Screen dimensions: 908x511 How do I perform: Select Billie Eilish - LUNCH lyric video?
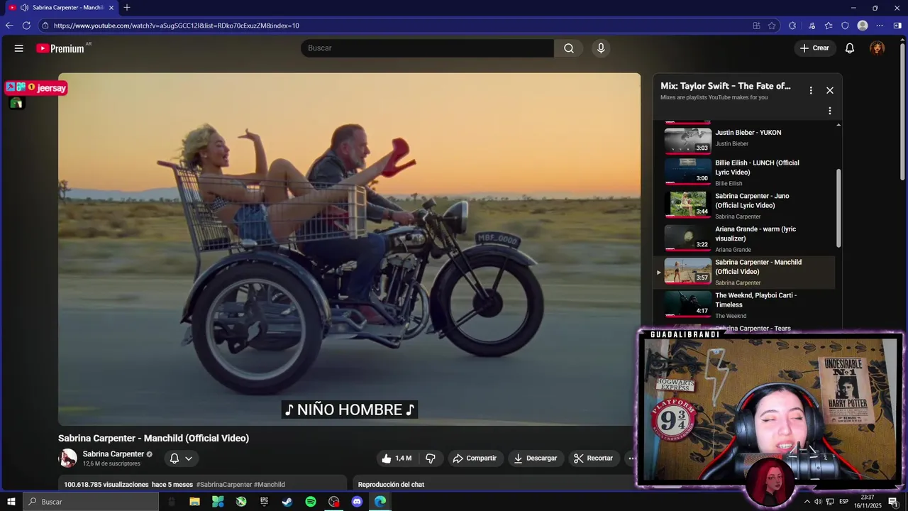pyautogui.click(x=744, y=172)
